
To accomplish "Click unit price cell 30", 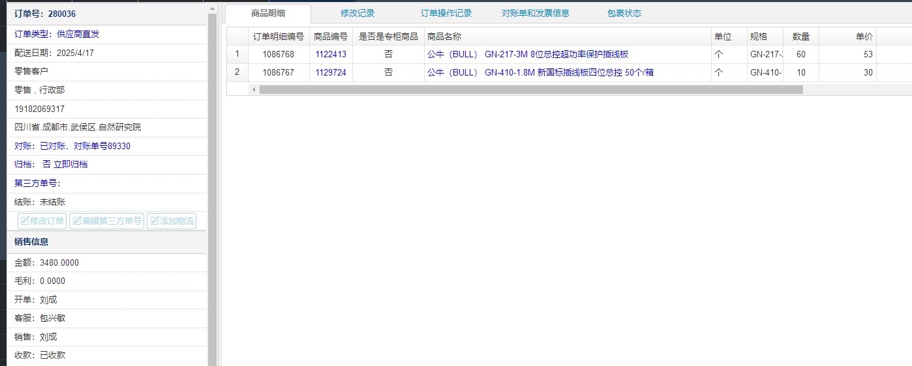I will coord(847,73).
